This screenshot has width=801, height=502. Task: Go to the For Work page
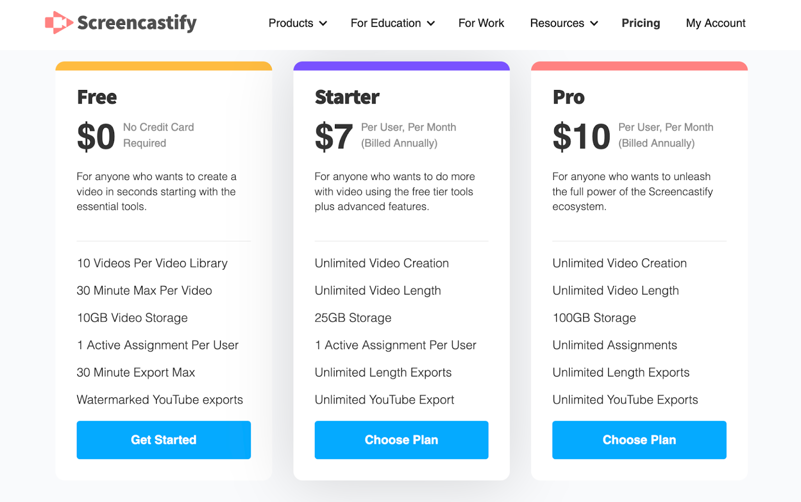(481, 23)
